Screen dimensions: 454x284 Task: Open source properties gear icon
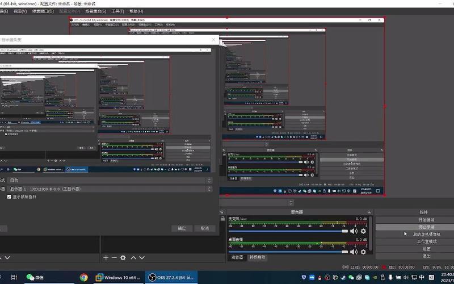tap(123, 258)
